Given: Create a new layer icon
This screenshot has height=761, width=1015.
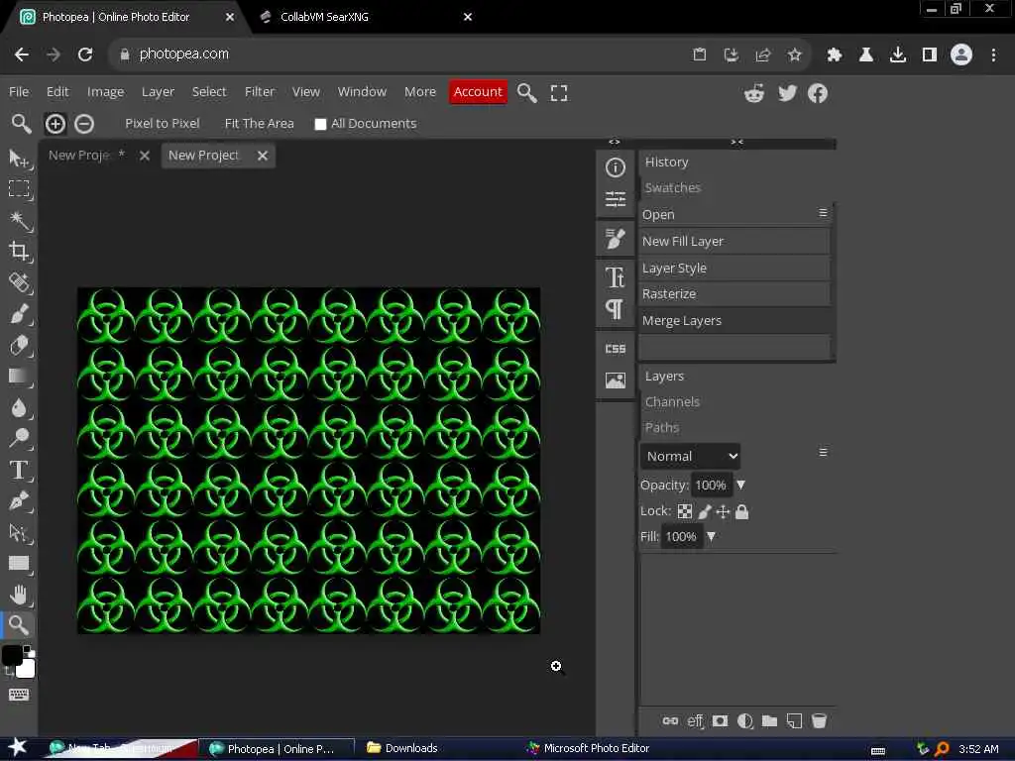Looking at the screenshot, I should (x=794, y=721).
